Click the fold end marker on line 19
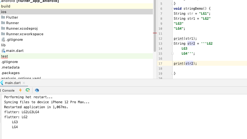Viewport: 247px width, 139px height. tap(173, 73)
